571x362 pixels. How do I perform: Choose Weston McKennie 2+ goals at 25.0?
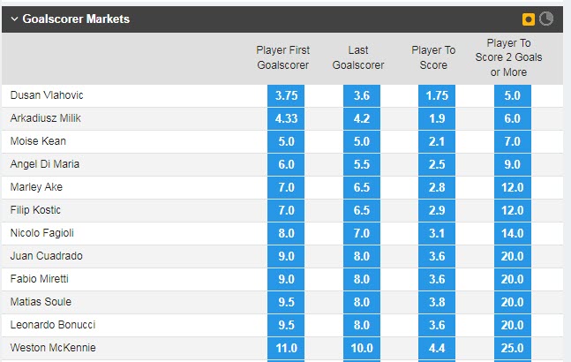[512, 348]
